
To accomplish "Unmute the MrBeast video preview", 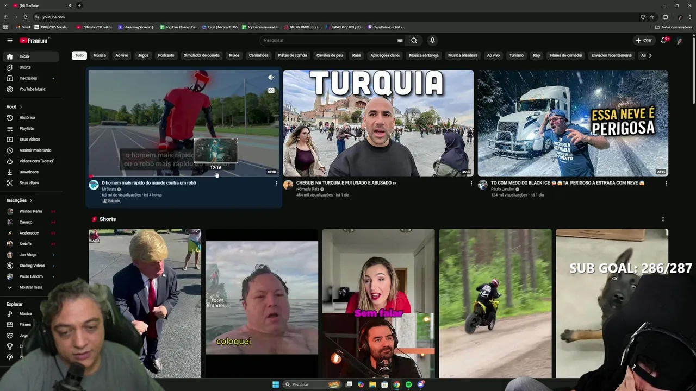I will (271, 78).
